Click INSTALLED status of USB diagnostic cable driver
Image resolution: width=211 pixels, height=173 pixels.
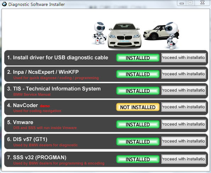tap(138, 58)
